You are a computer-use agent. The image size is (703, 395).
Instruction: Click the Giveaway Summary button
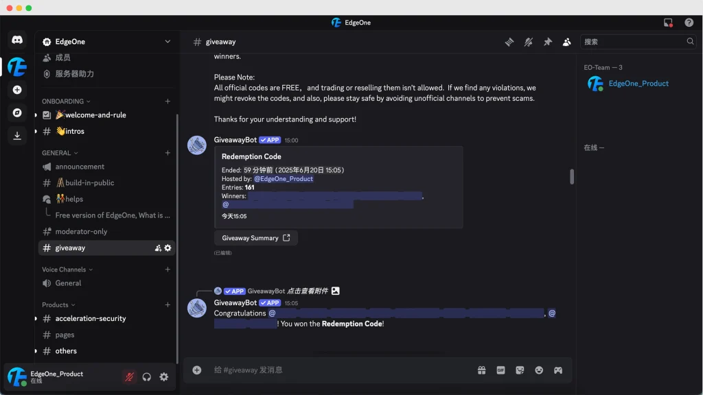256,238
